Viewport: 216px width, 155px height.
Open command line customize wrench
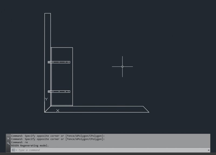[8, 143]
